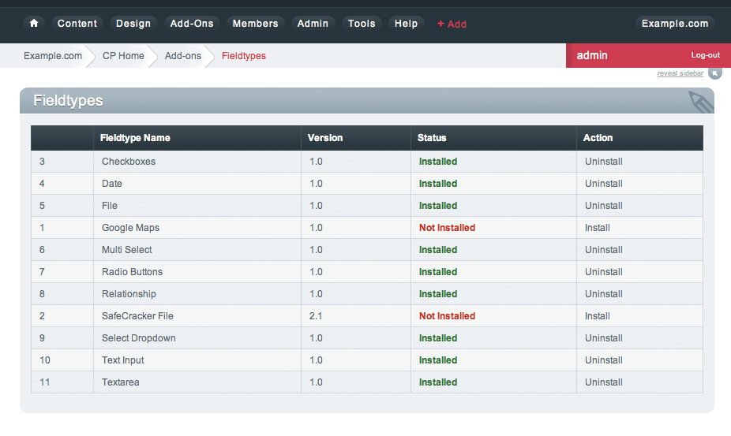Open the Admin menu
This screenshot has height=436, width=731.
pos(313,24)
